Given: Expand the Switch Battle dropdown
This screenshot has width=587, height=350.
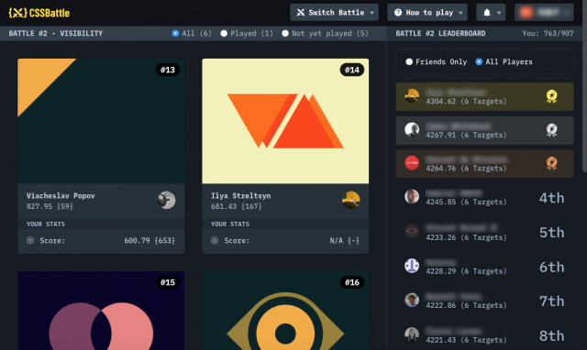Looking at the screenshot, I should click(x=334, y=13).
